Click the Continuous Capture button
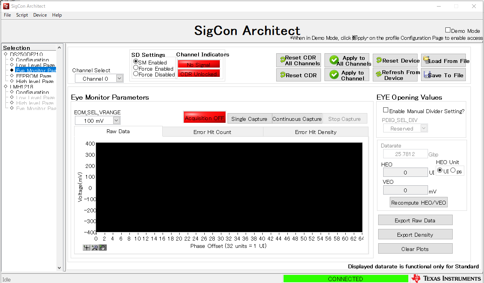Image resolution: width=484 pixels, height=283 pixels. coord(297,119)
